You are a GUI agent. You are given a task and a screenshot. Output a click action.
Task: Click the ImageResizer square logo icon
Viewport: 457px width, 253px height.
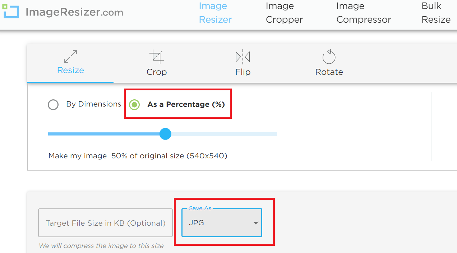(x=11, y=11)
